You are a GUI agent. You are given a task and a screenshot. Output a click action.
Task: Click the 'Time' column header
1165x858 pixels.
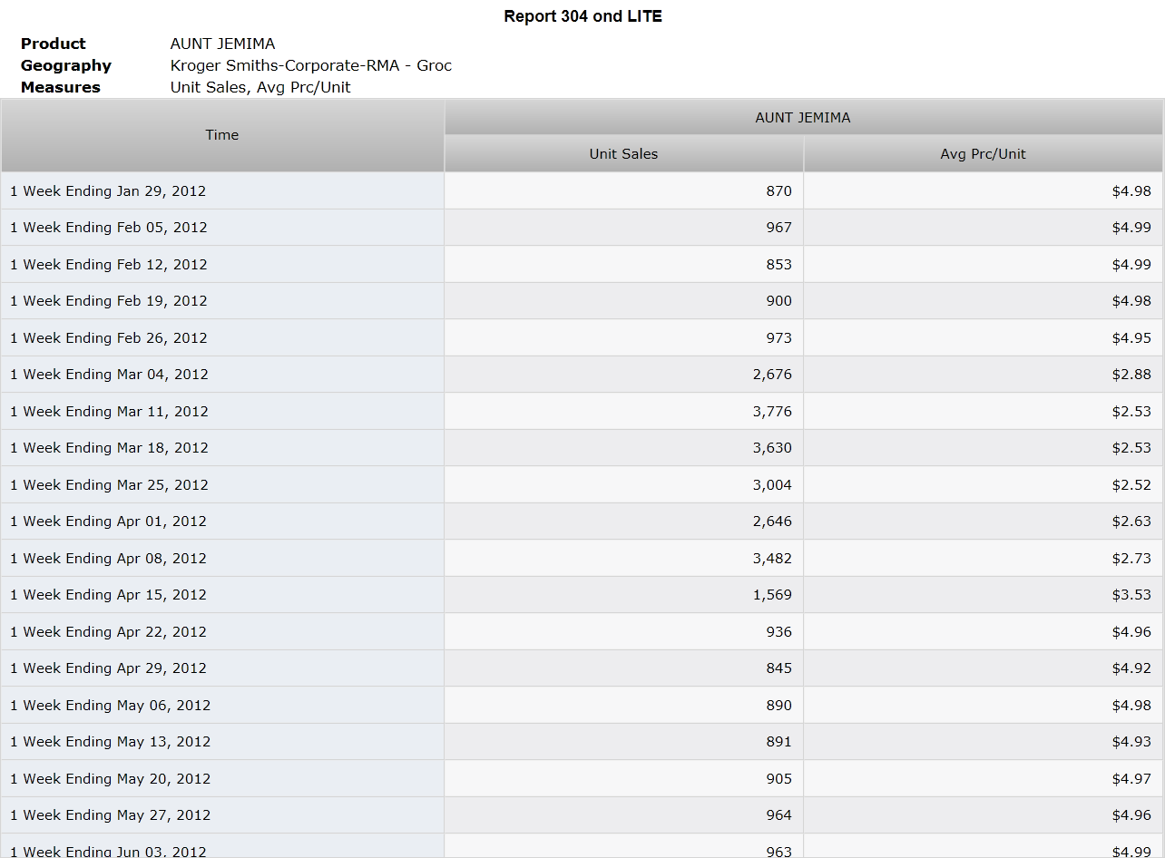point(222,135)
